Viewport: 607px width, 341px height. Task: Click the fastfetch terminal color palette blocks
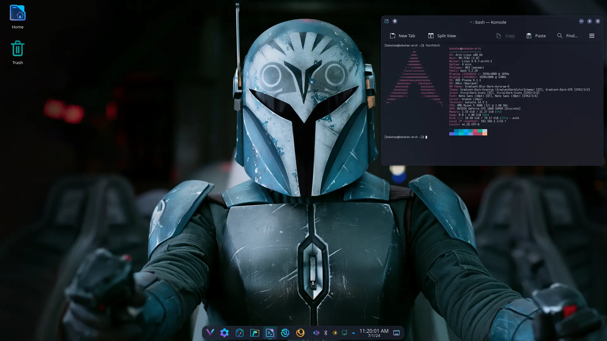(x=468, y=132)
